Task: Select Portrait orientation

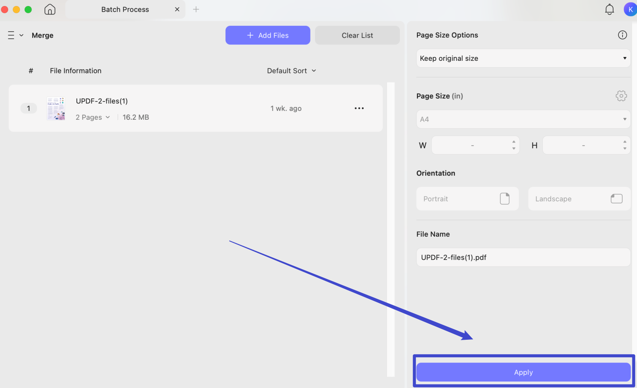Action: (x=467, y=199)
